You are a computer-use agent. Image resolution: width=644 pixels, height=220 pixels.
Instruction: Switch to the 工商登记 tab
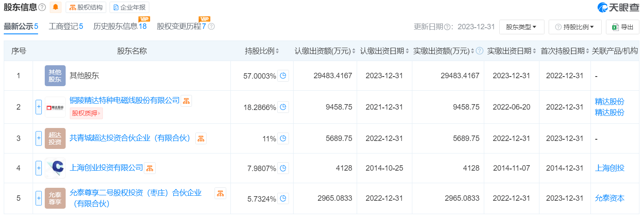pos(66,26)
